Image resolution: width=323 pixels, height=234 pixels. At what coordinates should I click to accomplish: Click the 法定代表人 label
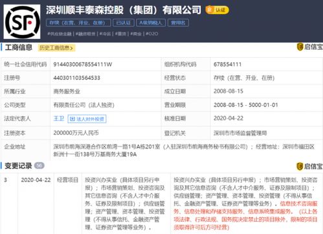pos(17,119)
